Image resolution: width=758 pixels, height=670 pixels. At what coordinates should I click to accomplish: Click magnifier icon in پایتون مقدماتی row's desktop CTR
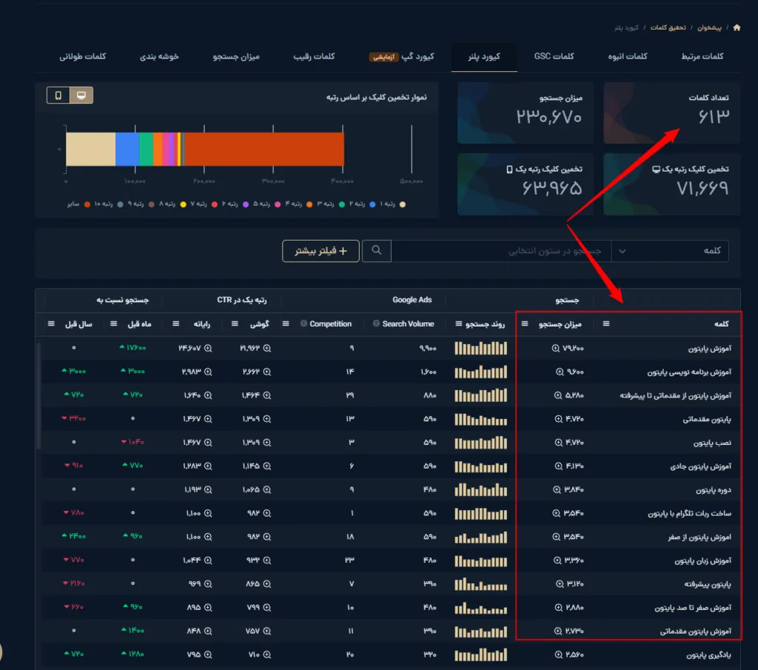tap(208, 419)
